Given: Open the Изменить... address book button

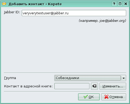Looking at the screenshot, I should [x=113, y=86].
